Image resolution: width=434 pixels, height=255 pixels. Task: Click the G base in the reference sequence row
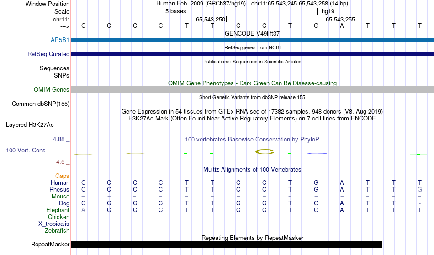(316, 26)
